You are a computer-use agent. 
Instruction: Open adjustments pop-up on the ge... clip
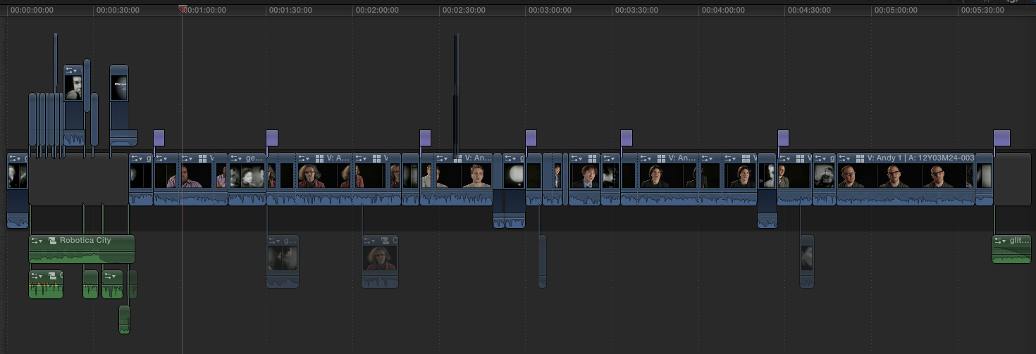click(236, 158)
